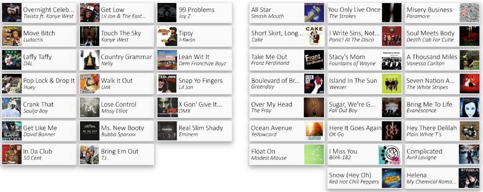
Task: Click the Cake album art thumbnail
Action: tap(314, 36)
